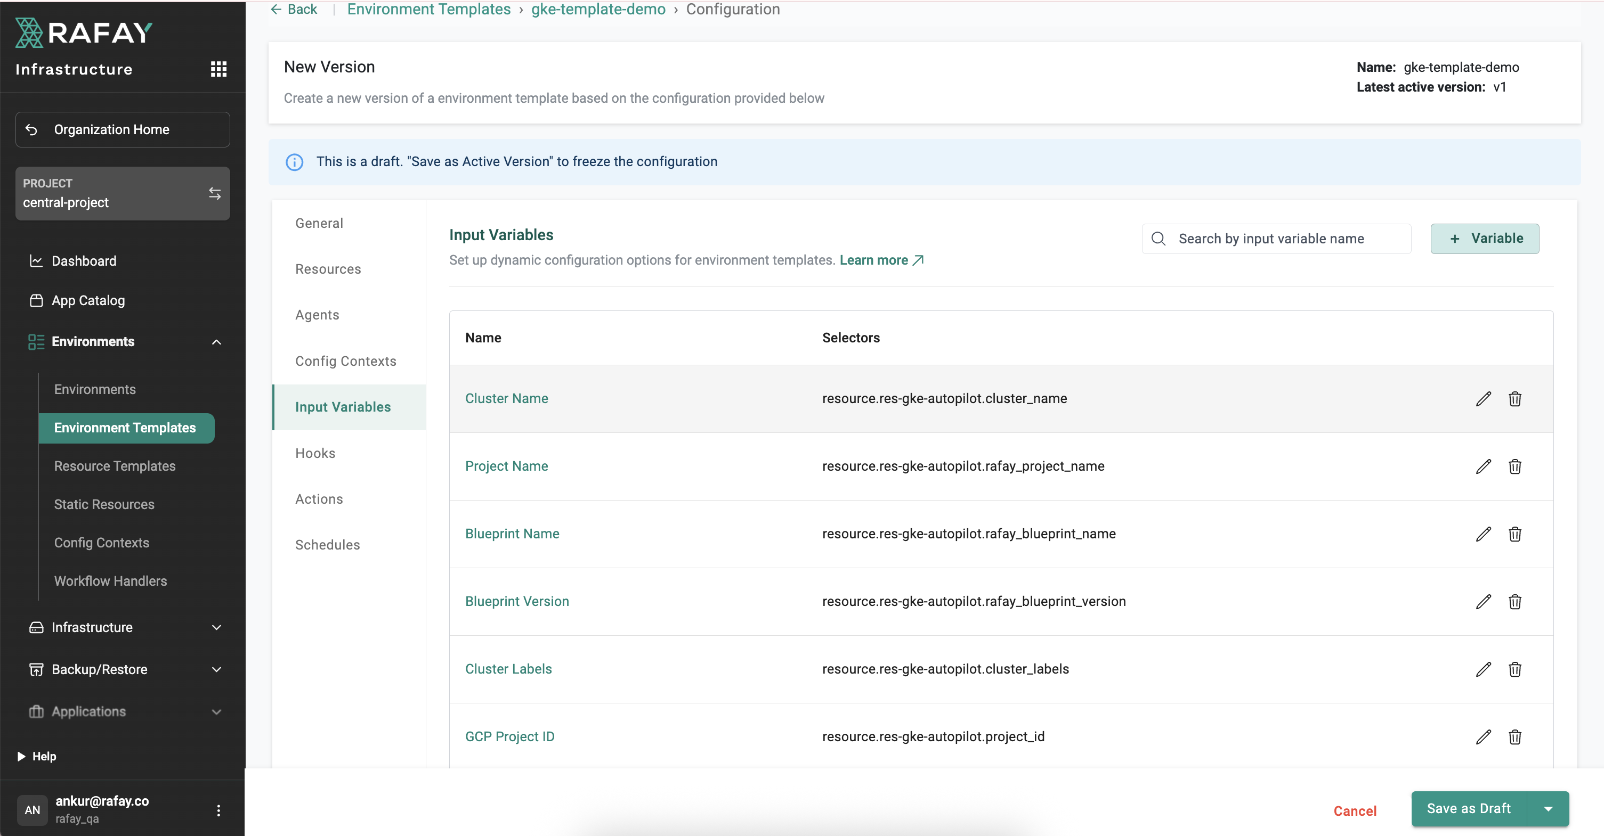The width and height of the screenshot is (1604, 836).
Task: Open the user menu three-dots icon
Action: pos(218,810)
